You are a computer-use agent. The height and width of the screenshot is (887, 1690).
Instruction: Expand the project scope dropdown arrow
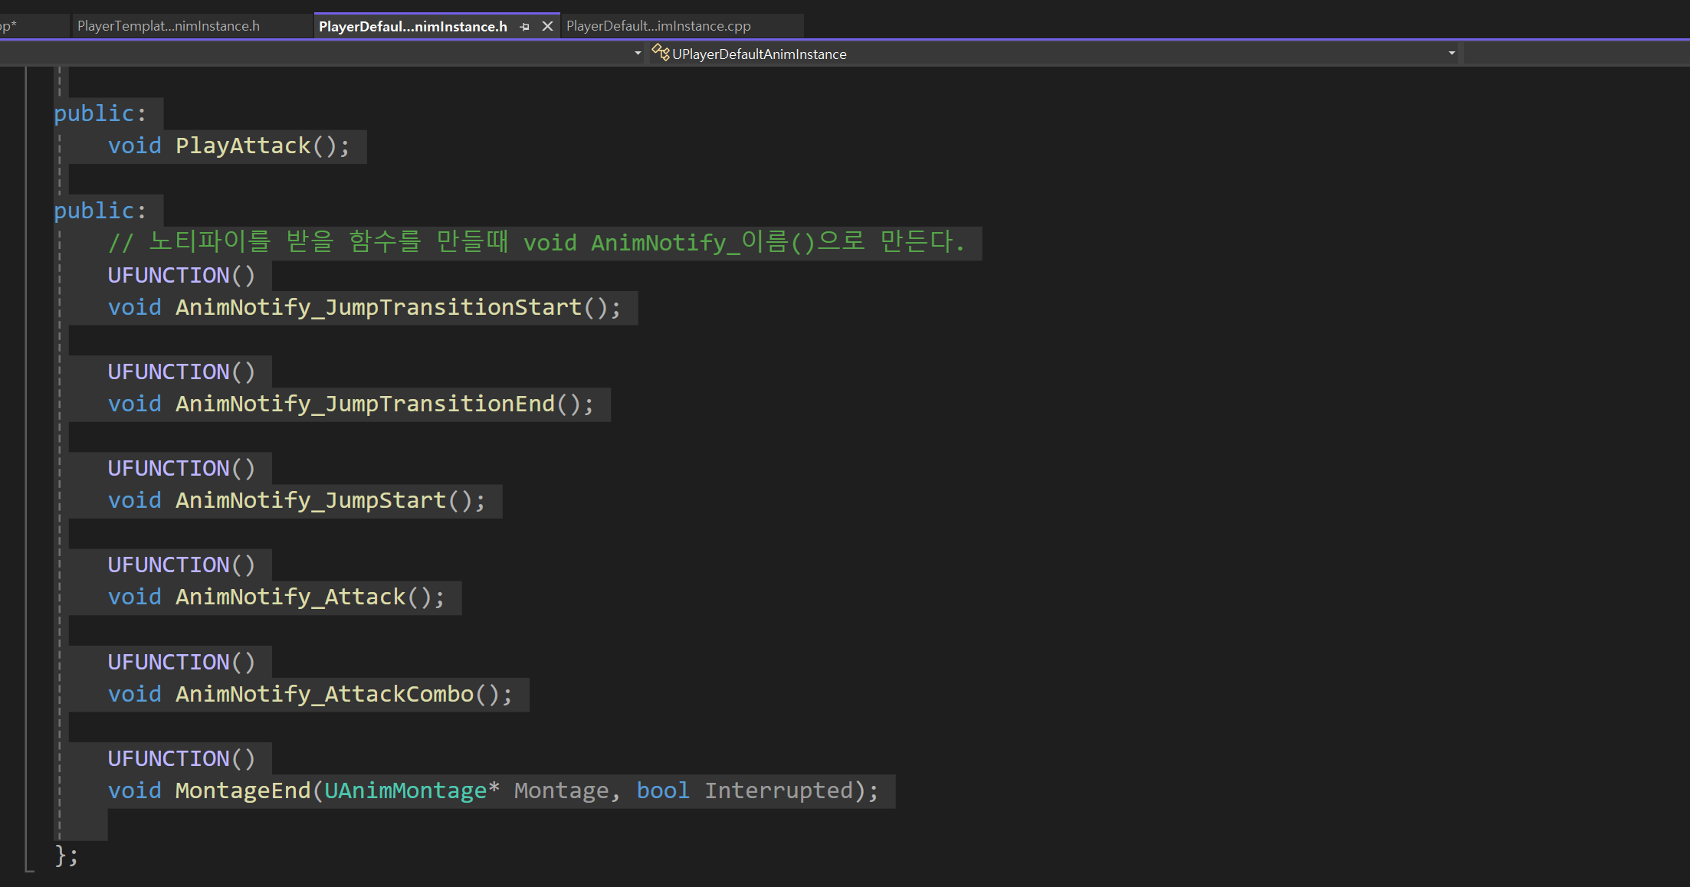(638, 54)
